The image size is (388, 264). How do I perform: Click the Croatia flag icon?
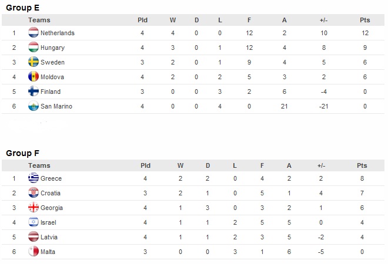[34, 193]
